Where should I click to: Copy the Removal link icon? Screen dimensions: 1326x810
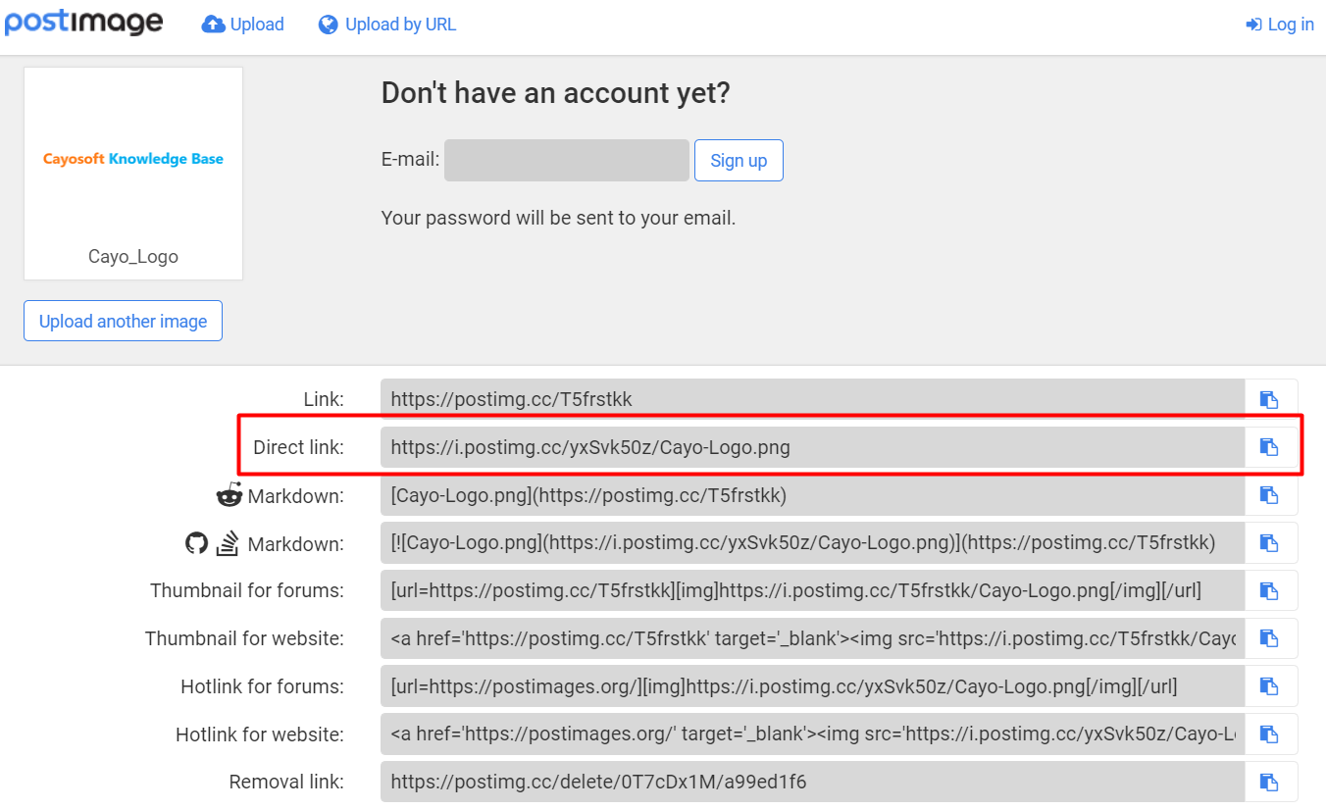pos(1271,782)
